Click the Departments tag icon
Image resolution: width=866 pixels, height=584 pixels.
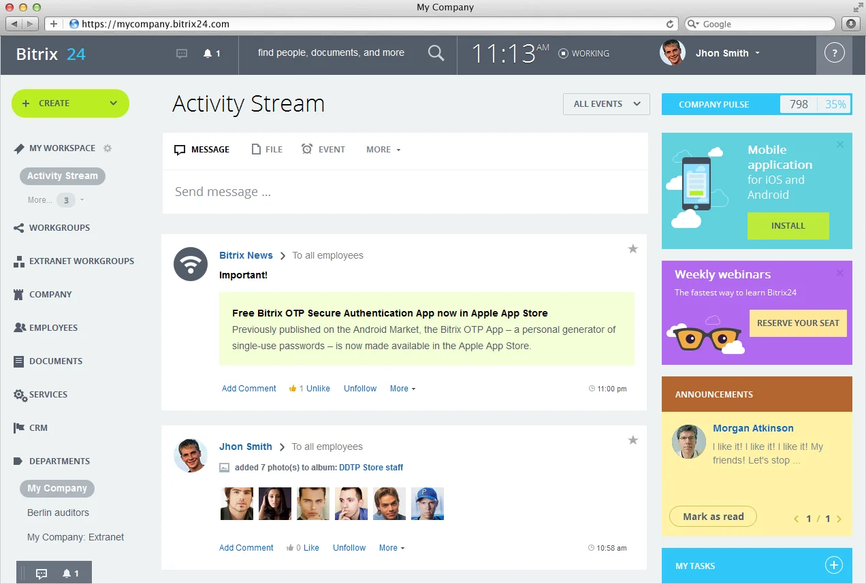pos(19,461)
